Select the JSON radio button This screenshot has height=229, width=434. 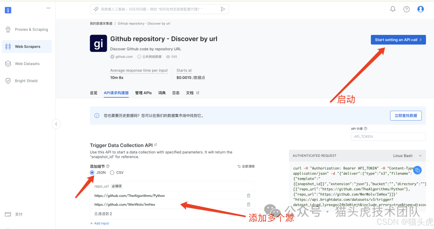pos(92,173)
